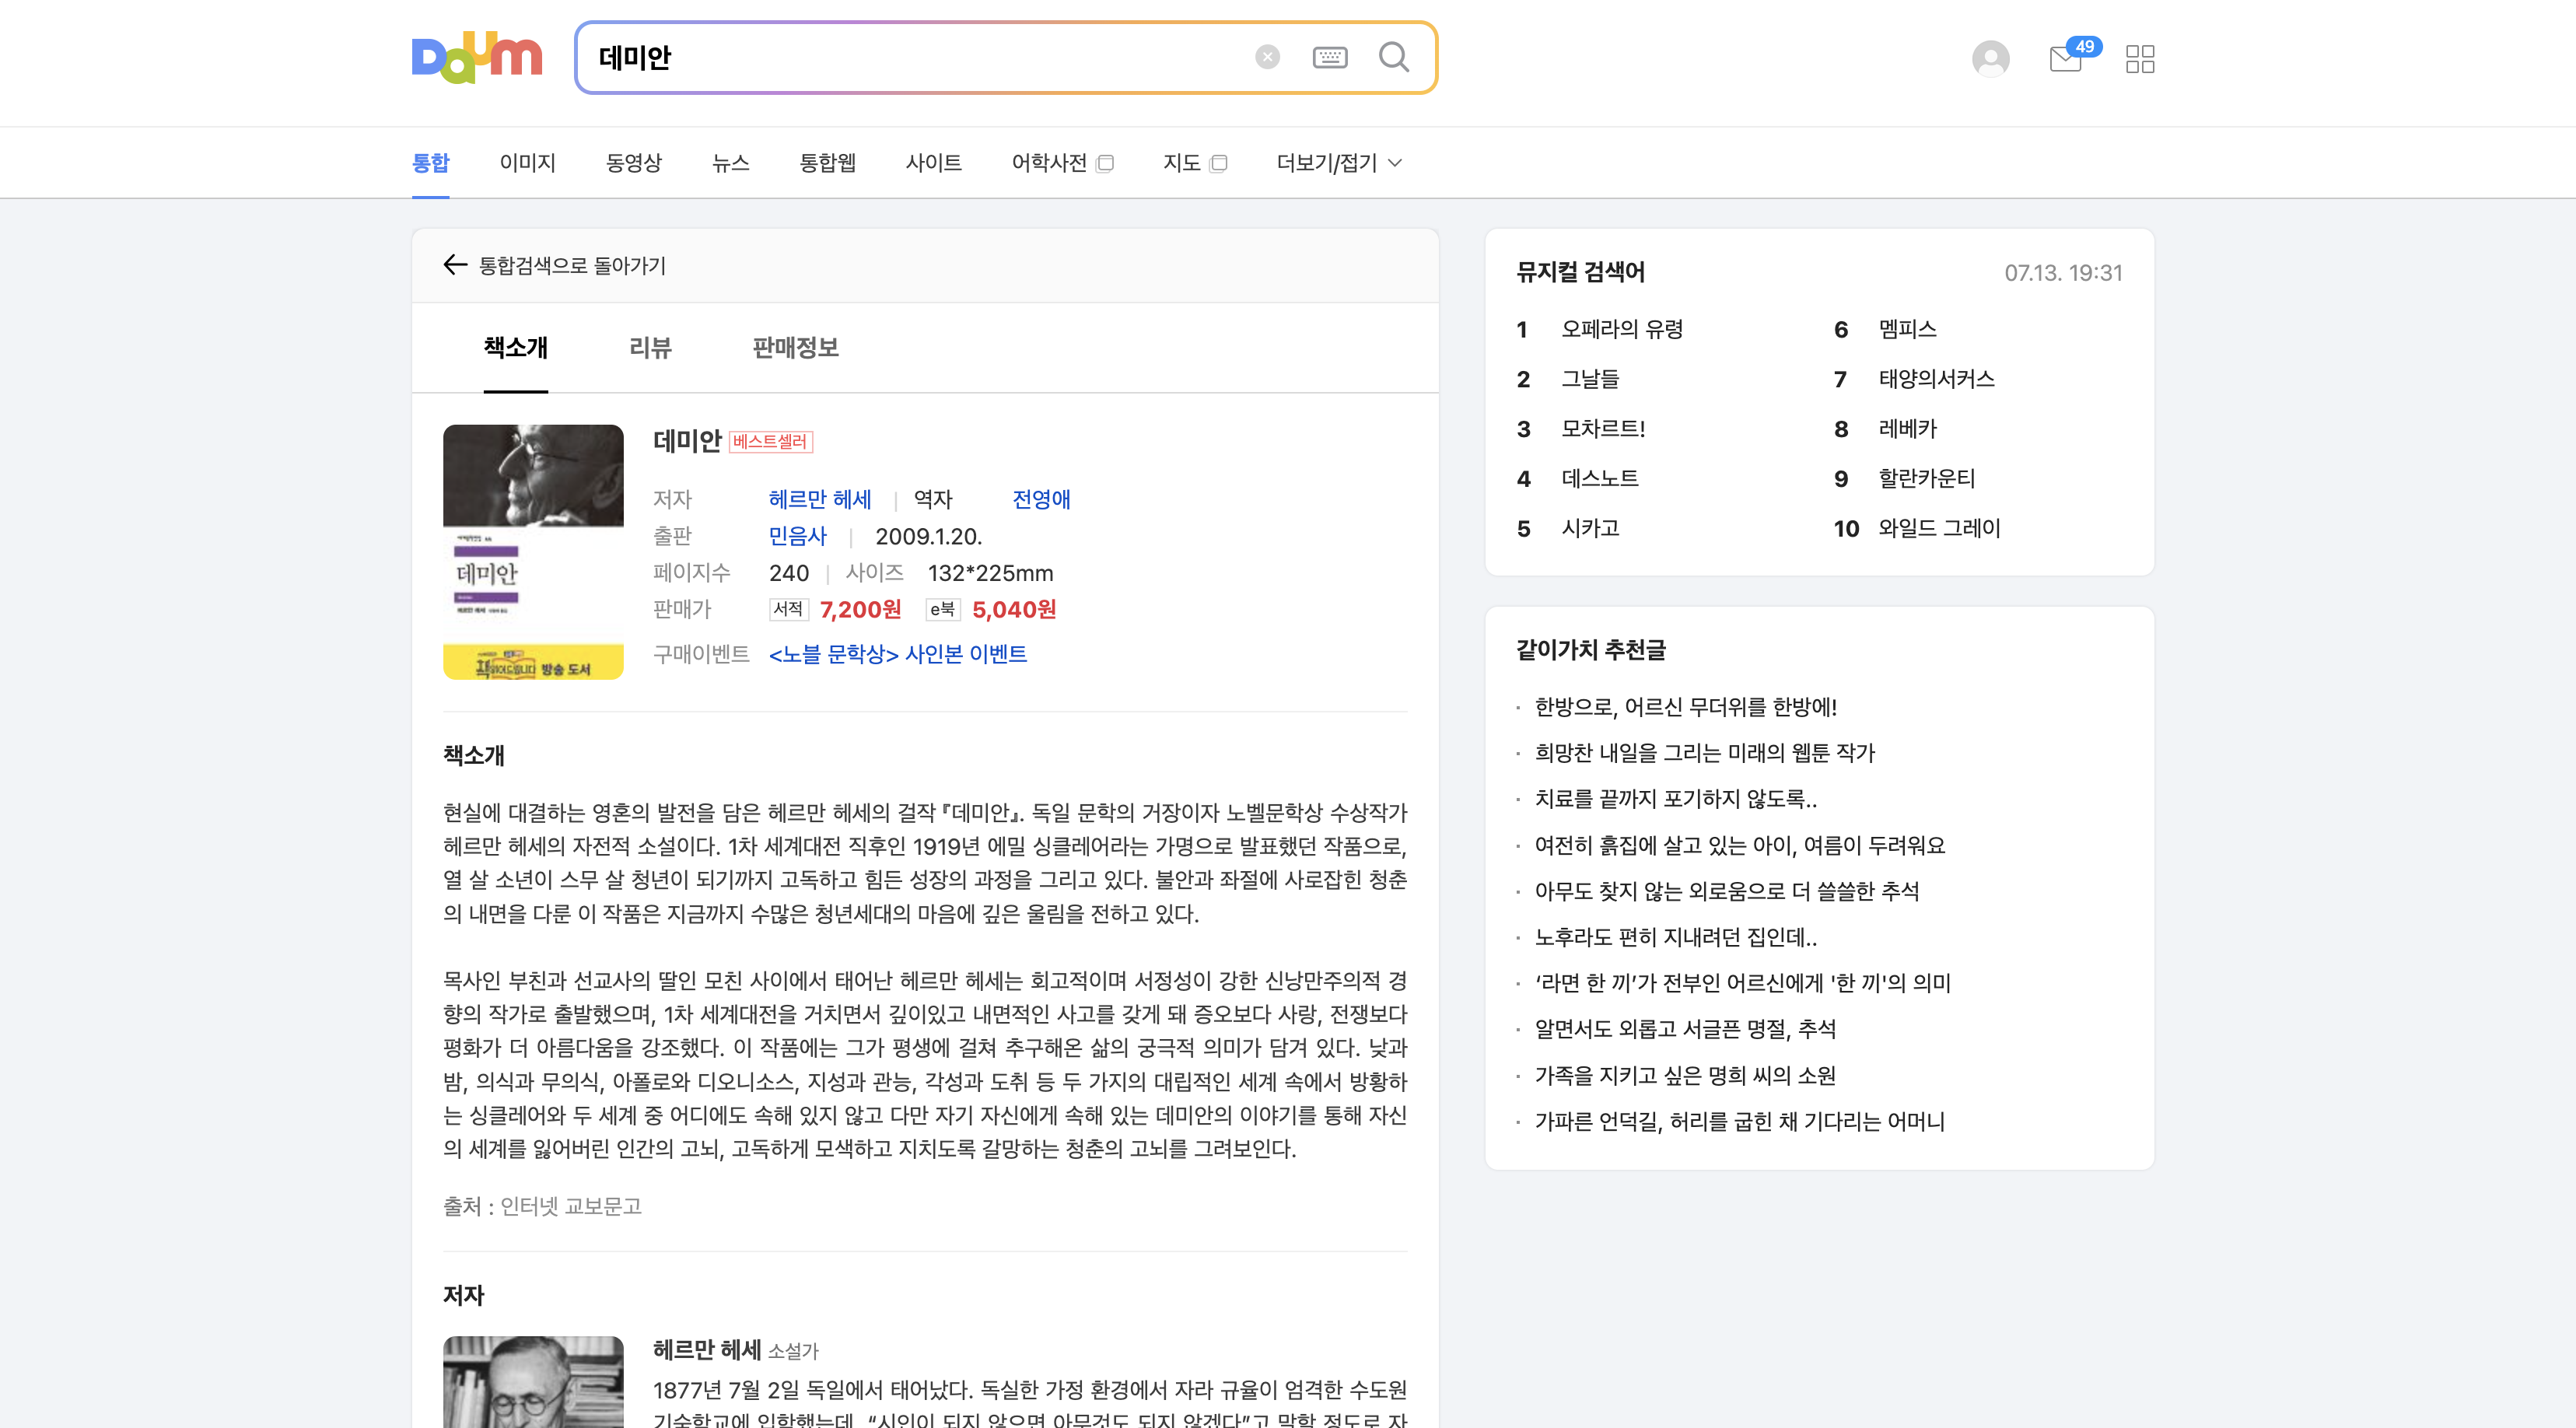Switch to the 리뷰 tab
The width and height of the screenshot is (2576, 1428).
650,347
